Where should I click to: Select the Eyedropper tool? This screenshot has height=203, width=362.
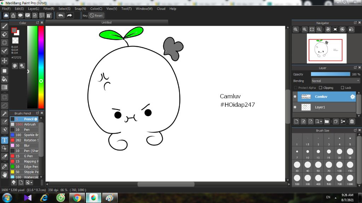tap(4, 166)
